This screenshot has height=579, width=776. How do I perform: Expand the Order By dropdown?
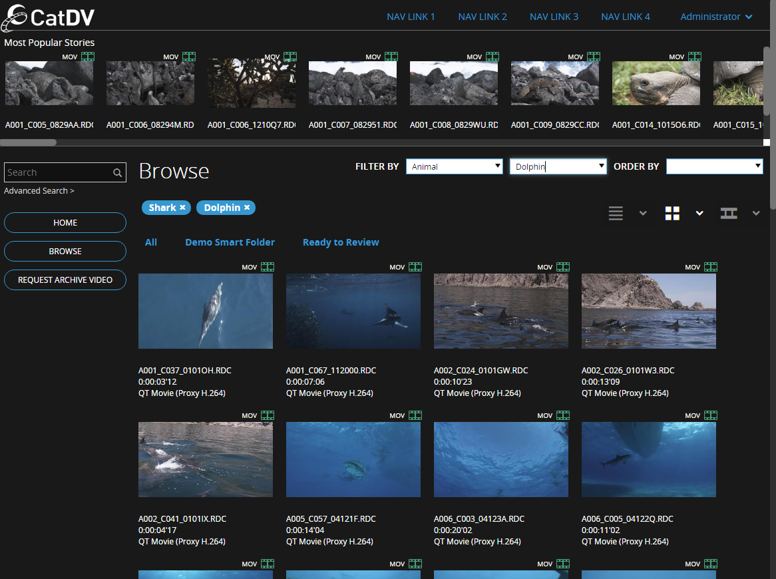pyautogui.click(x=714, y=166)
